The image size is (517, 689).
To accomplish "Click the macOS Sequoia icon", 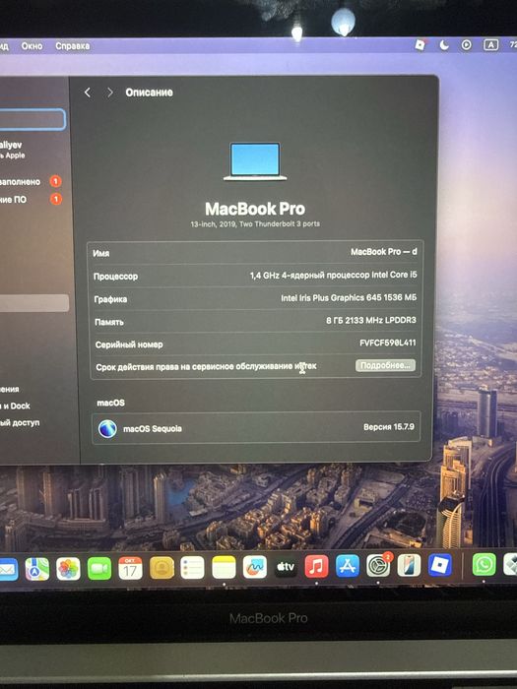I will coord(107,428).
